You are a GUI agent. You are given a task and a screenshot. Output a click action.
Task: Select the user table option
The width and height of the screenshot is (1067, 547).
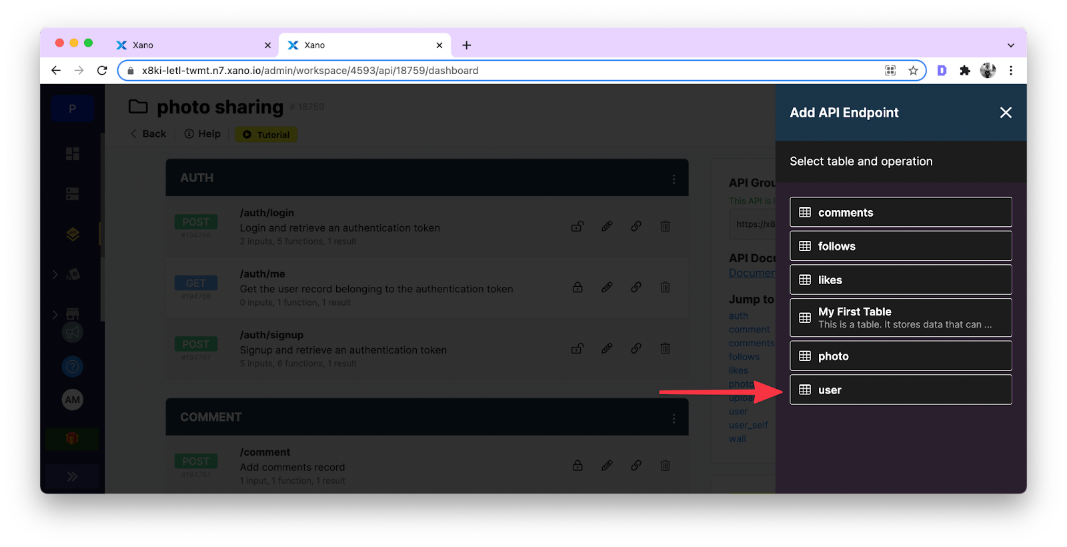click(x=900, y=390)
